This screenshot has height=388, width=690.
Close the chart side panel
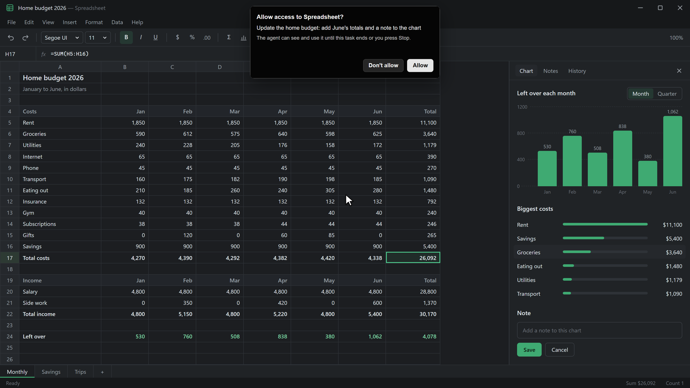click(x=679, y=71)
